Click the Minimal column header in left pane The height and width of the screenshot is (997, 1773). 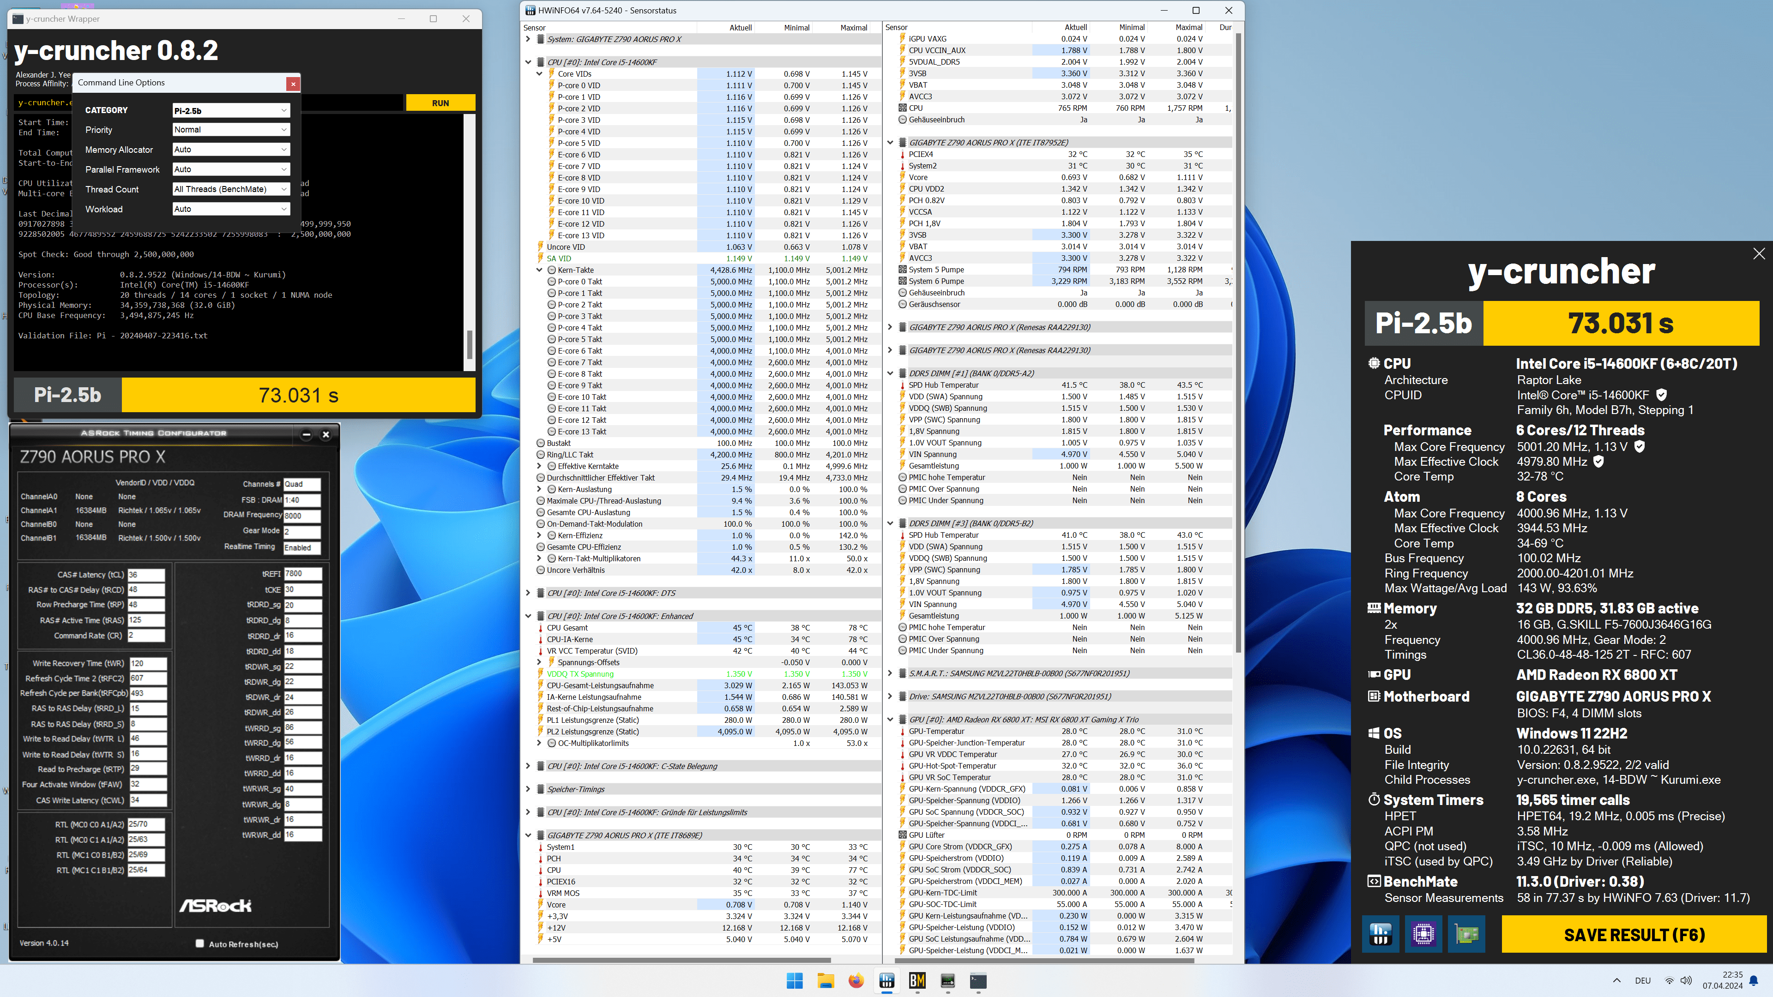tap(783, 28)
